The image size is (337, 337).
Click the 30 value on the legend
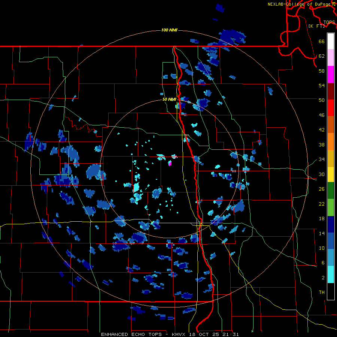[x=322, y=174]
